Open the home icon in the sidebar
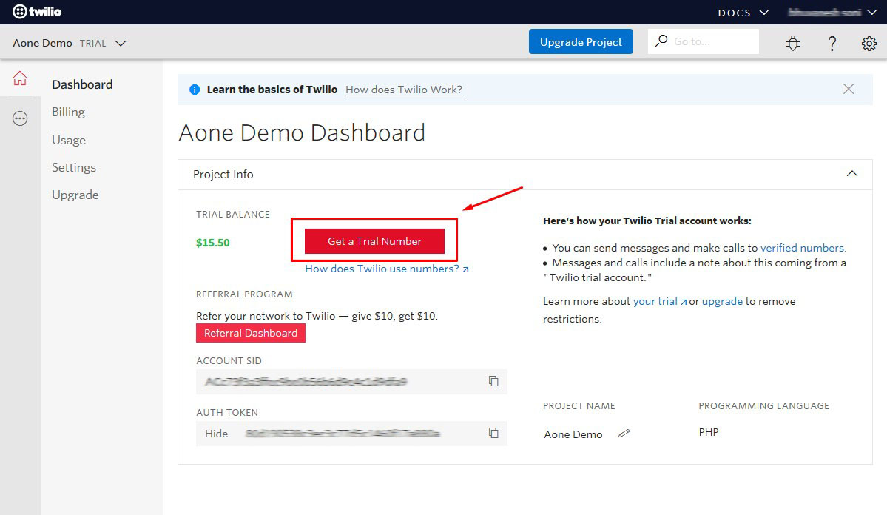Image resolution: width=887 pixels, height=515 pixels. tap(20, 78)
